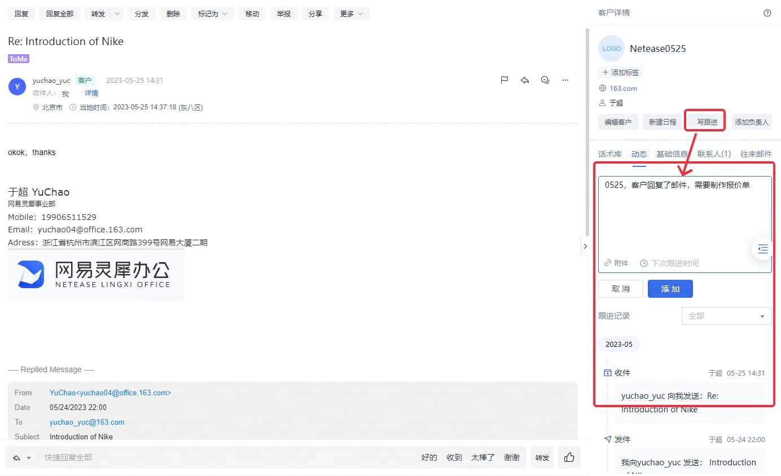This screenshot has width=781, height=476.
Task: Click the 收到 quick reply
Action: [454, 457]
